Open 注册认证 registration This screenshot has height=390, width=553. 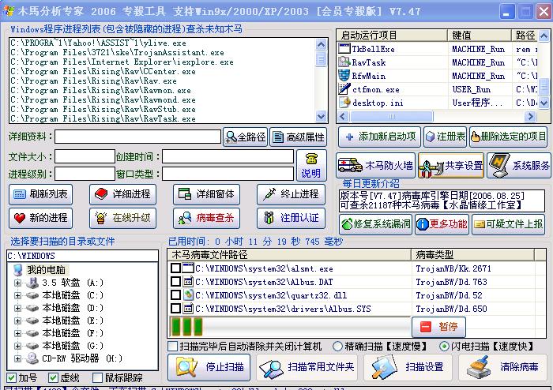(x=291, y=218)
